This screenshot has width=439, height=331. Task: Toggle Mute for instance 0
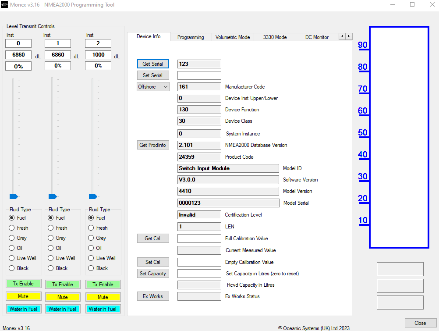coord(24,296)
